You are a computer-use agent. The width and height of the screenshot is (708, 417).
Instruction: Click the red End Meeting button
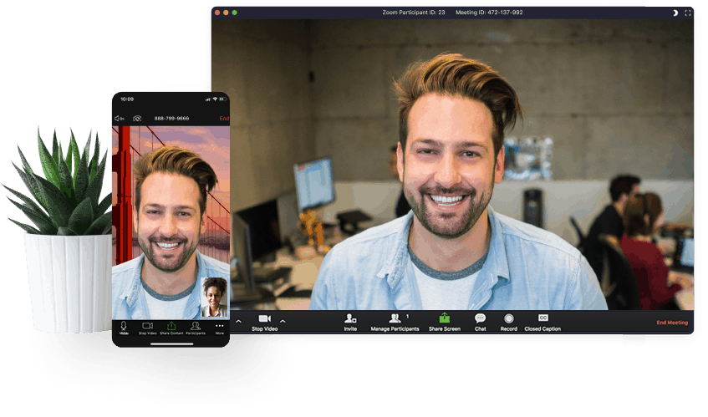point(672,323)
